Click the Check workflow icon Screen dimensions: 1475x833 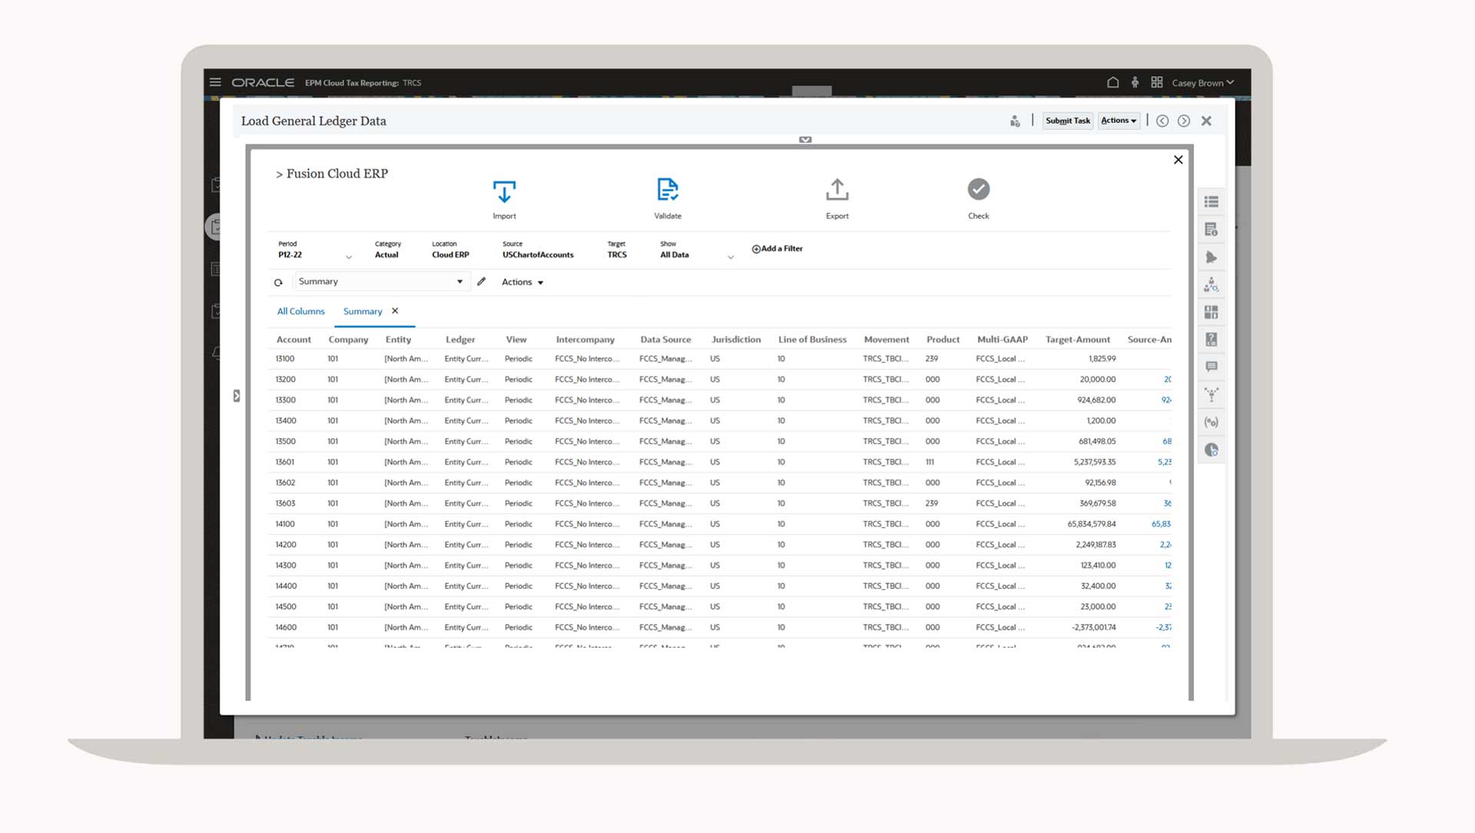tap(978, 189)
